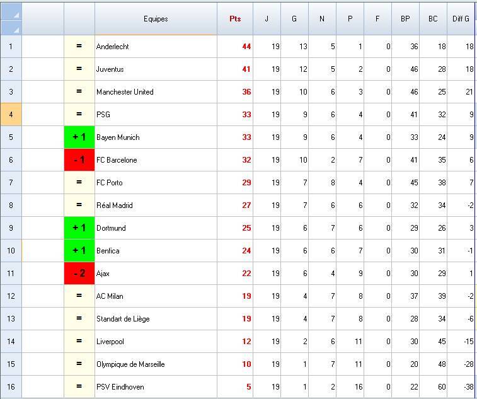Sort by the Pts column header

click(235, 19)
